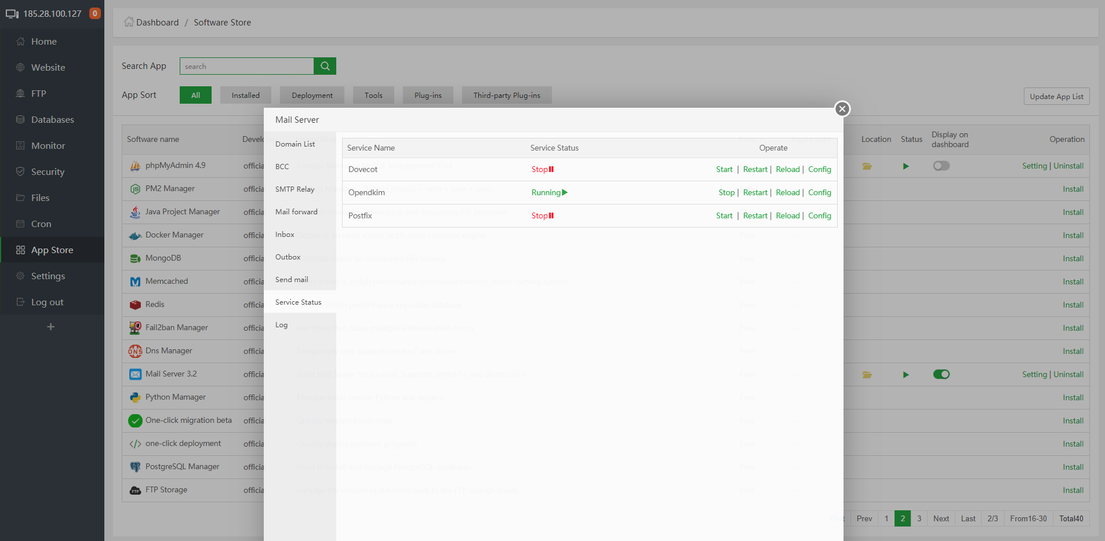Enable phpMyAdmin display on dashboard toggle
This screenshot has width=1105, height=541.
coord(941,166)
